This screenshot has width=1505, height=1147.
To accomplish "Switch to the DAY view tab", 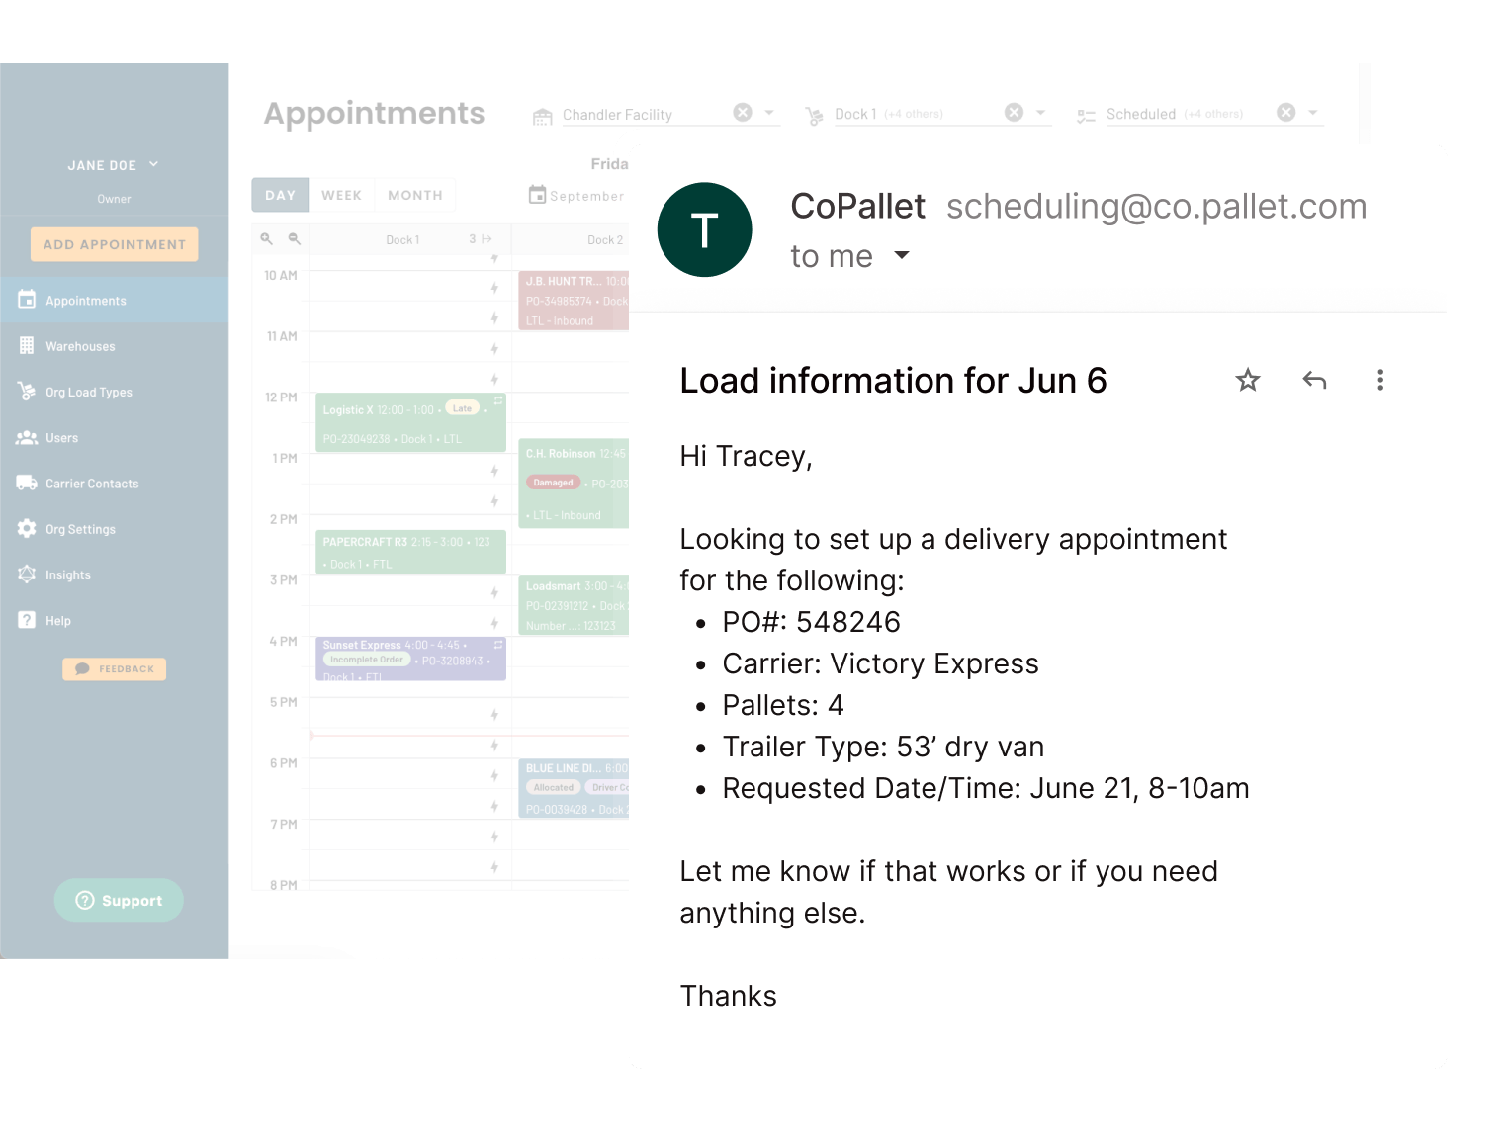I will [x=280, y=195].
